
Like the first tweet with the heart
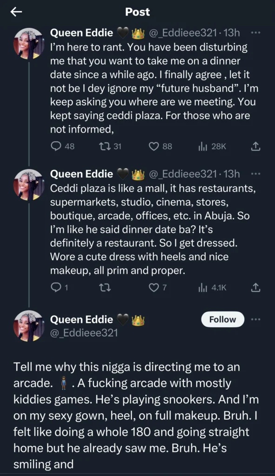(154, 146)
